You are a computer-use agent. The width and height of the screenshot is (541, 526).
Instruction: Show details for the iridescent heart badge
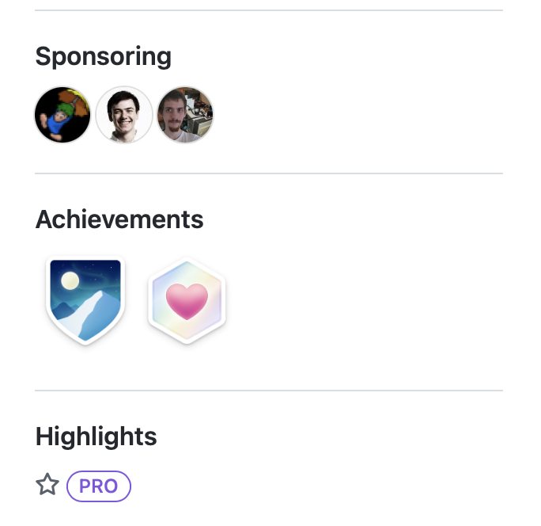coord(187,301)
